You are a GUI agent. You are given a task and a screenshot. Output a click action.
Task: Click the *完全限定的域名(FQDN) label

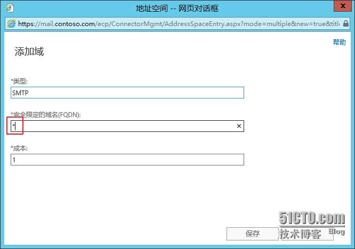point(46,114)
